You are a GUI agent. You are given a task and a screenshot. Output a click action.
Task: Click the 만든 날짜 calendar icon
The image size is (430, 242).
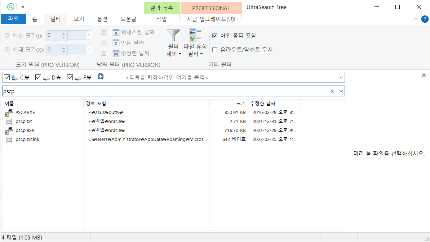tap(116, 43)
